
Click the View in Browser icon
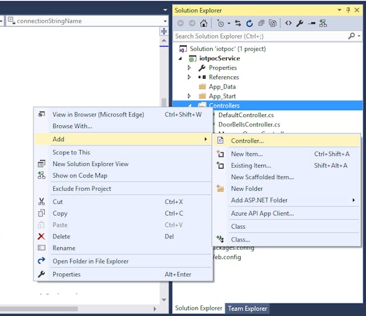tap(42, 114)
